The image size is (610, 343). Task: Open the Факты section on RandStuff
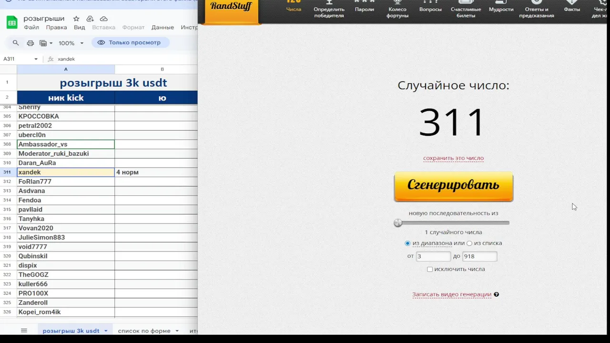tap(572, 7)
